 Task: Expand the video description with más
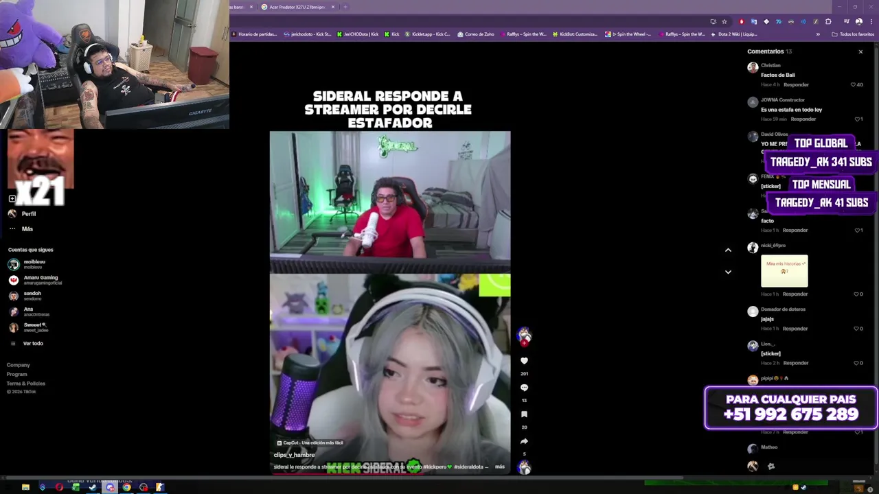[500, 467]
